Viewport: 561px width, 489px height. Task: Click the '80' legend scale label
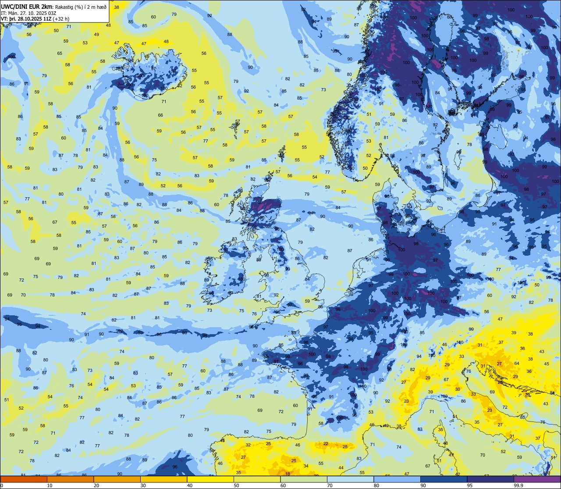(x=376, y=485)
